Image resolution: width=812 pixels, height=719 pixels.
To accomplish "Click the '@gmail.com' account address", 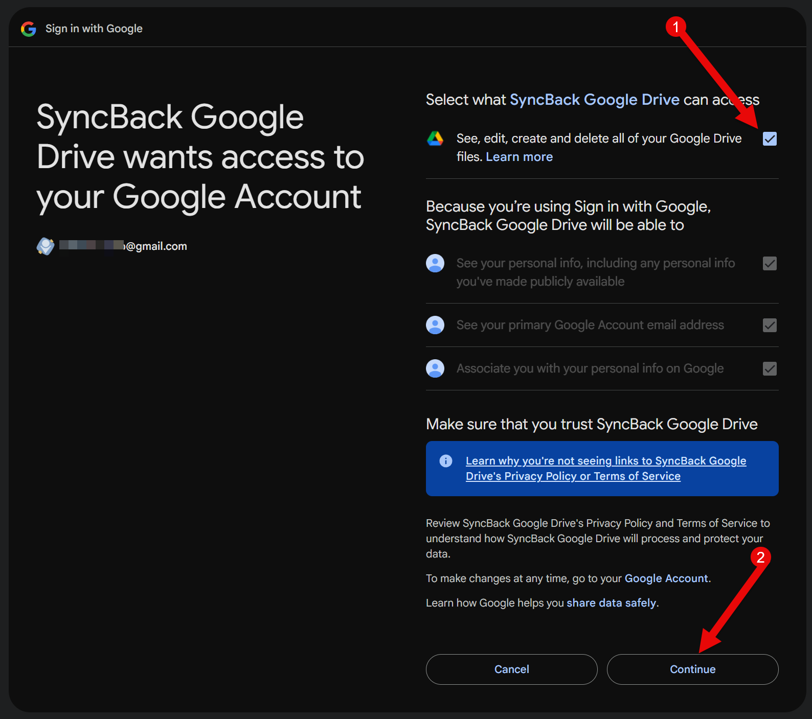I will coord(123,246).
